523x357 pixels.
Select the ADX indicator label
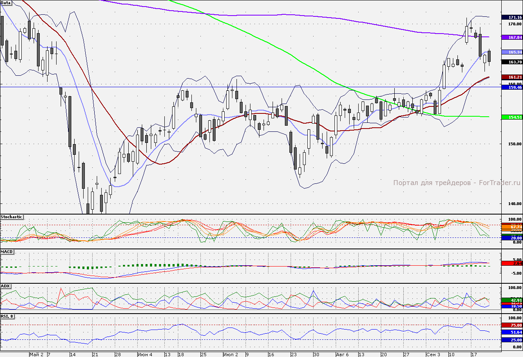[5, 286]
